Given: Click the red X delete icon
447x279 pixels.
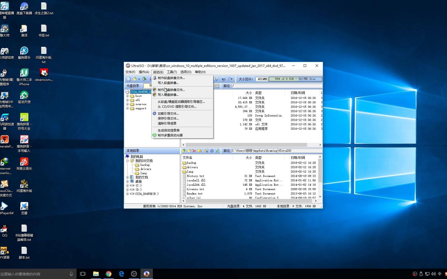Looking at the screenshot, I should [x=194, y=151].
